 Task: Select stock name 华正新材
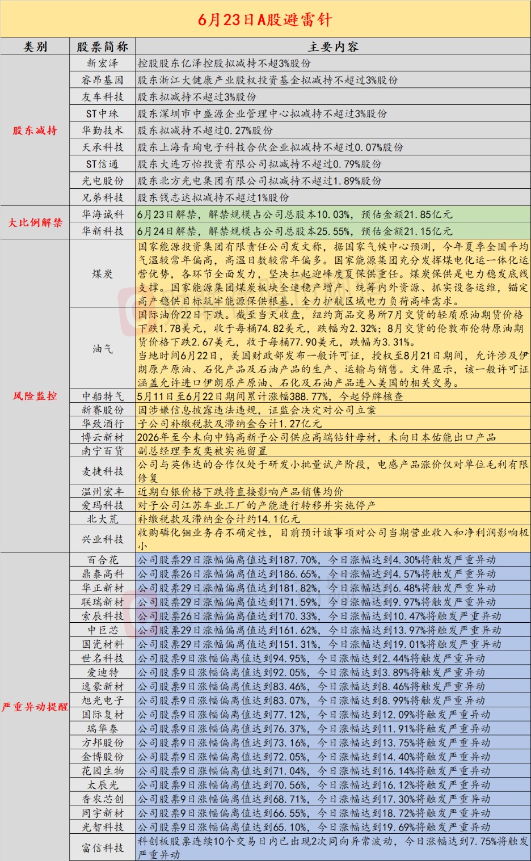pos(103,588)
